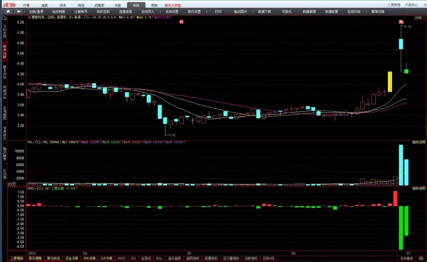This screenshot has height=262, width=427.
Task: Click 注册帐号 in the toolbar
Action: click(81, 12)
